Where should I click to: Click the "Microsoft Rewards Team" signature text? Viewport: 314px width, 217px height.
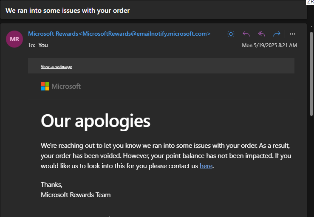tap(76, 195)
